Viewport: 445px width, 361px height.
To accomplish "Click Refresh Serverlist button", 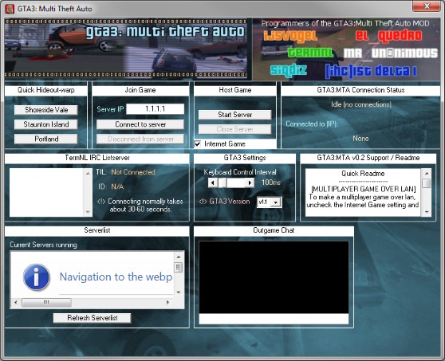I will 93,318.
